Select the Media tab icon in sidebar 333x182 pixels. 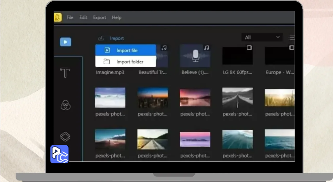point(66,42)
